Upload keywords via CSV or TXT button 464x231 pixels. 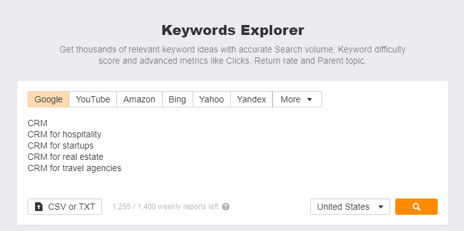(65, 207)
